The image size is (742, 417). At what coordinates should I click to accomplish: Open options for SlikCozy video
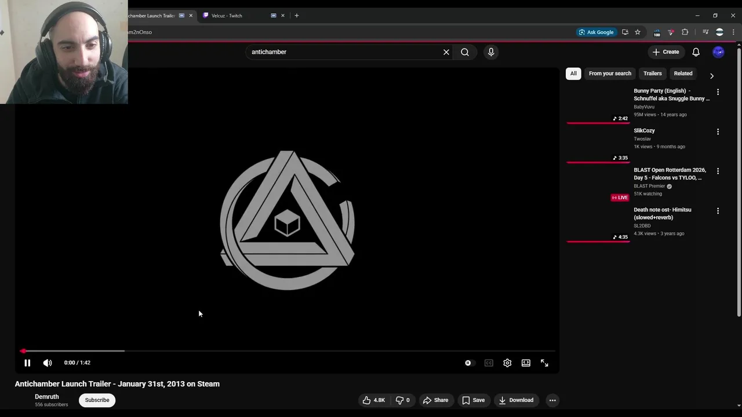(x=718, y=132)
